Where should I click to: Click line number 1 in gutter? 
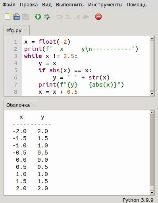tap(15, 42)
